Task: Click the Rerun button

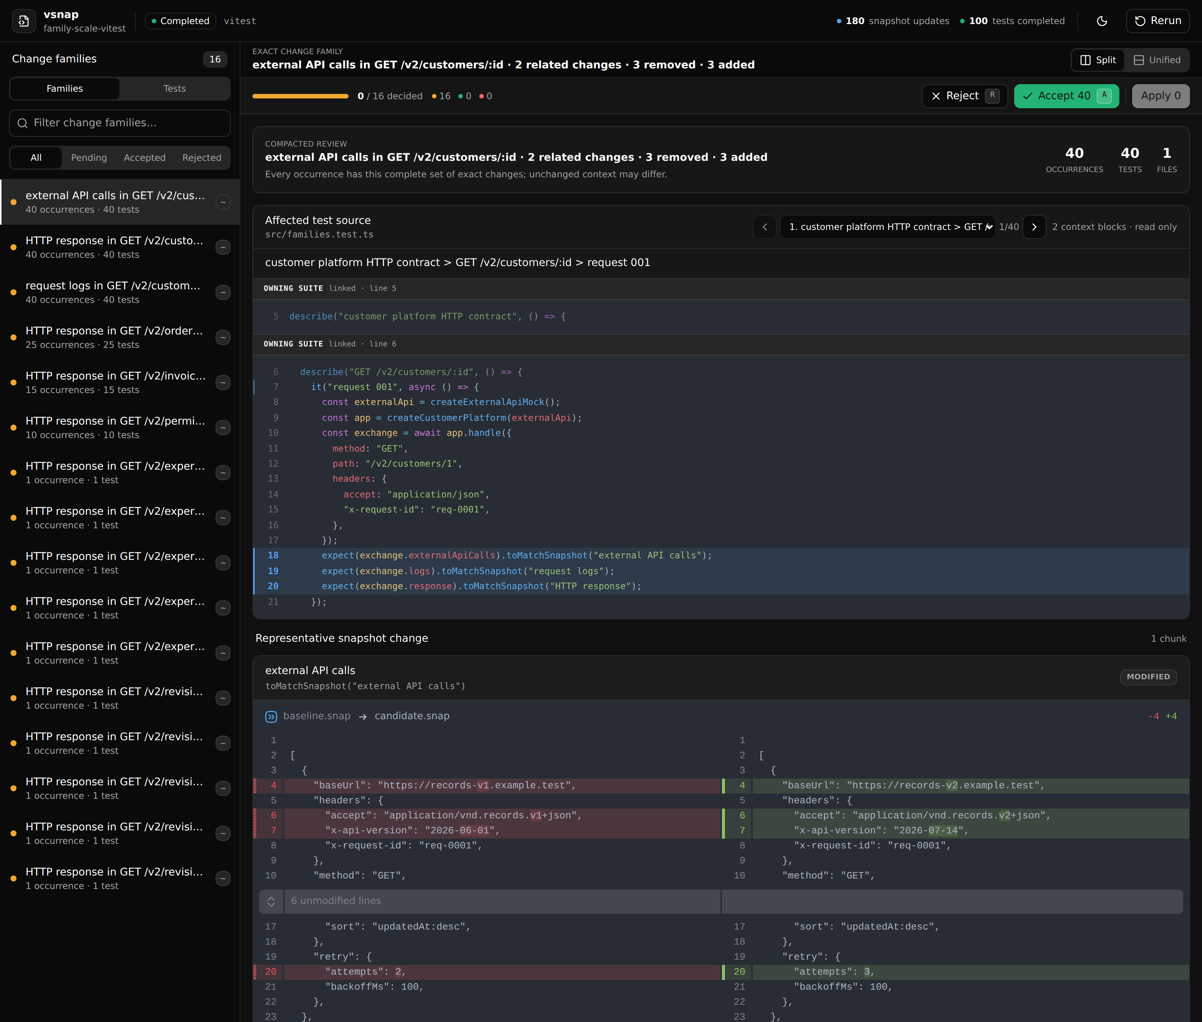Action: pyautogui.click(x=1157, y=21)
